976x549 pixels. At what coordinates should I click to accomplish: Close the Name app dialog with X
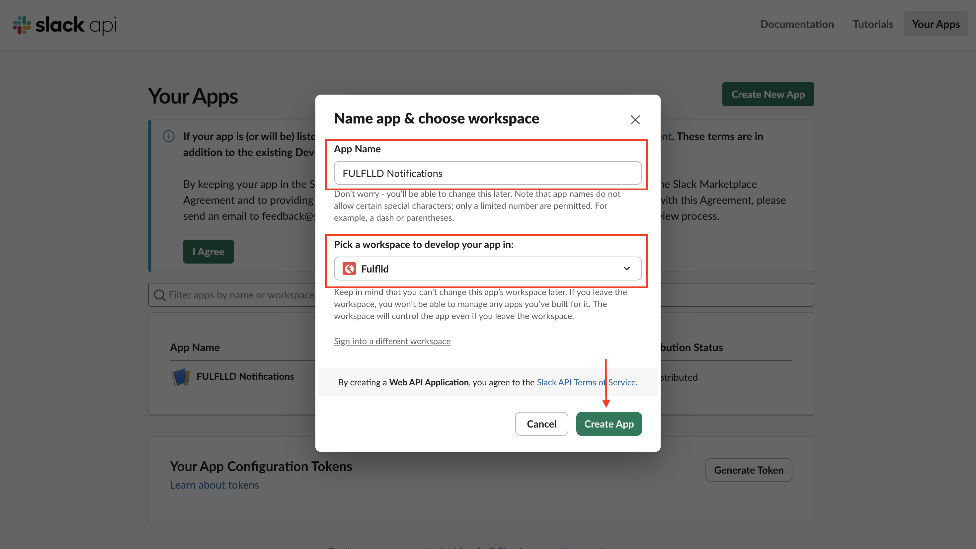tap(635, 120)
